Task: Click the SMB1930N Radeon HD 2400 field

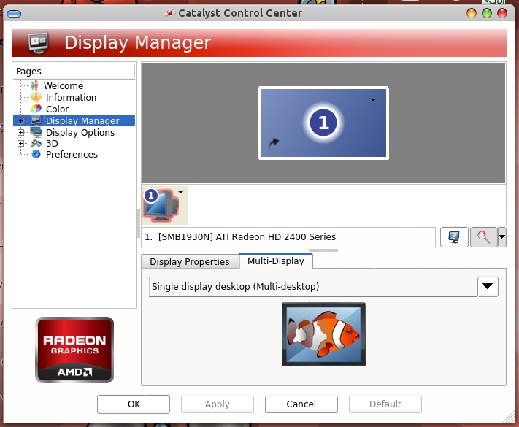Action: [288, 237]
